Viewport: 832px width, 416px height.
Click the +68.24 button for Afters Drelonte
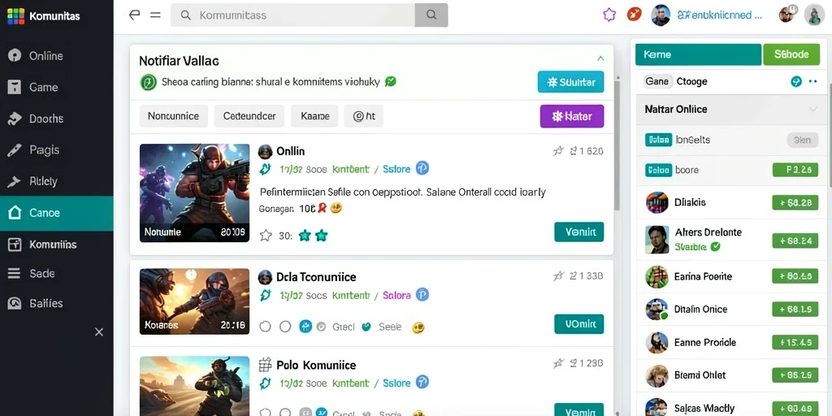coord(795,240)
